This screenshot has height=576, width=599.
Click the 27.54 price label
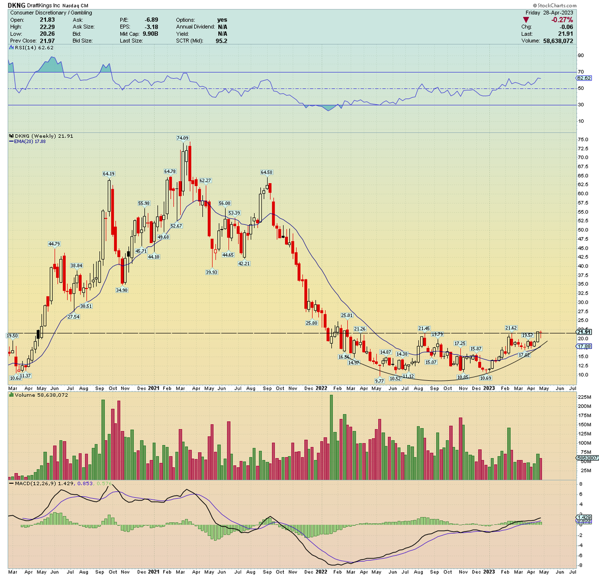click(73, 316)
